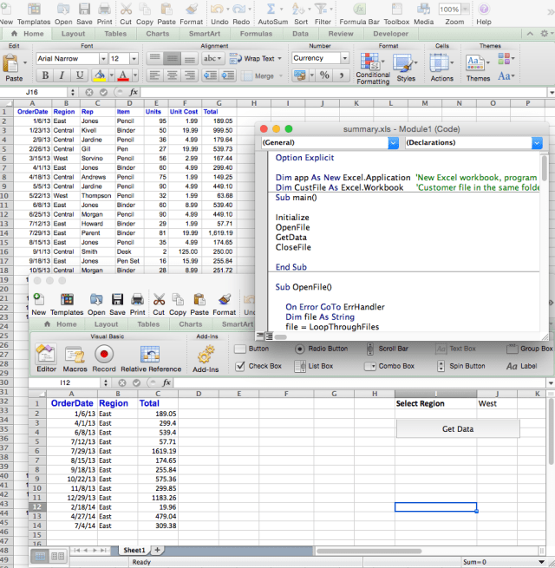Image resolution: width=555 pixels, height=568 pixels.
Task: Select center horizontal alignment button
Action: click(172, 75)
